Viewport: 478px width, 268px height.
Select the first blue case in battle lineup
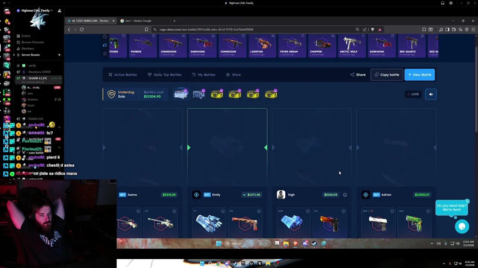click(x=181, y=94)
